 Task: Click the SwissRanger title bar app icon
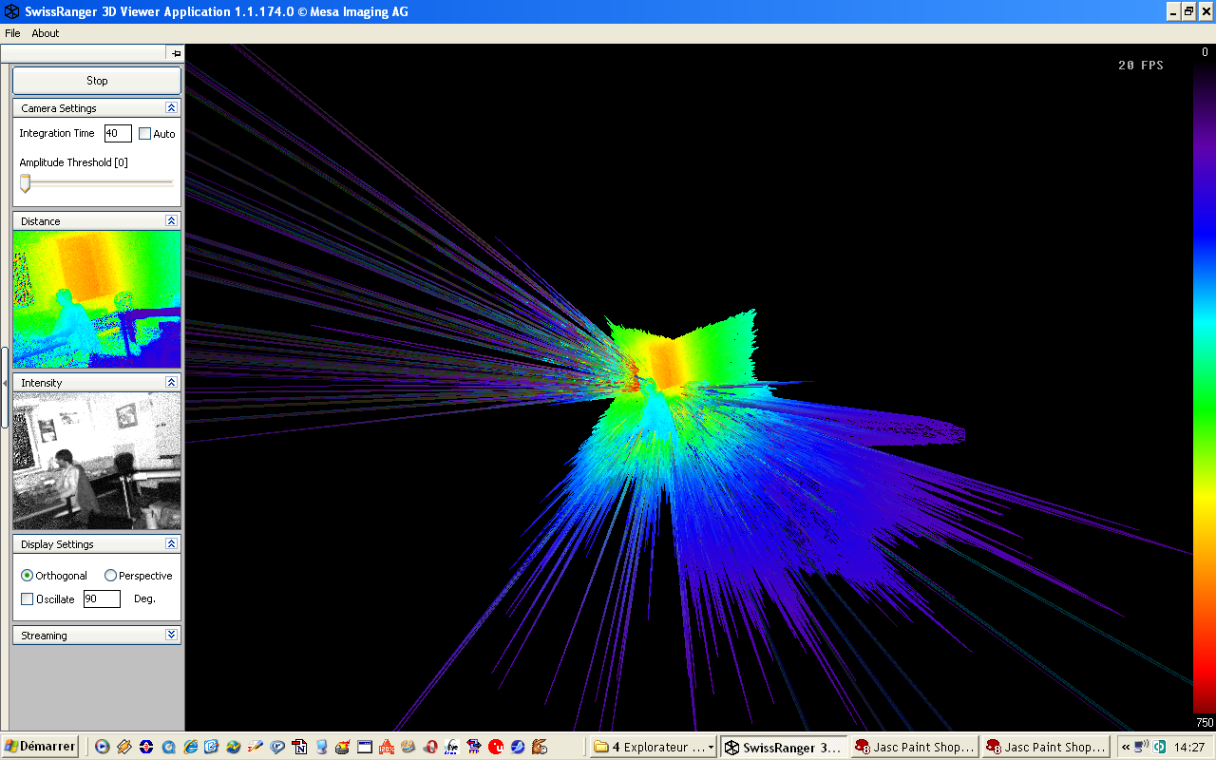[x=12, y=12]
